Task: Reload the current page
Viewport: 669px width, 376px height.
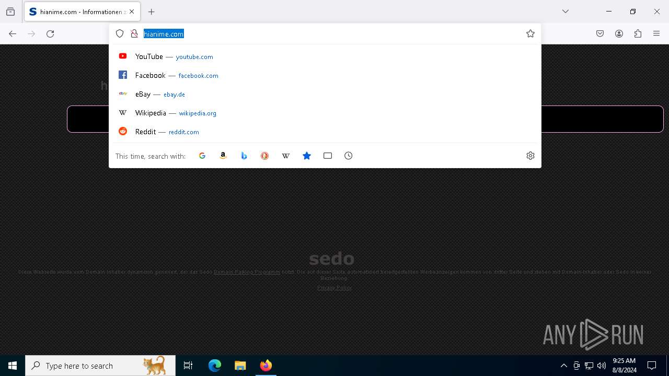Action: [50, 34]
